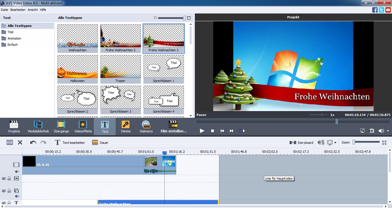The width and height of the screenshot is (392, 208).
Task: Mute the main video audio track
Action: pyautogui.click(x=17, y=172)
